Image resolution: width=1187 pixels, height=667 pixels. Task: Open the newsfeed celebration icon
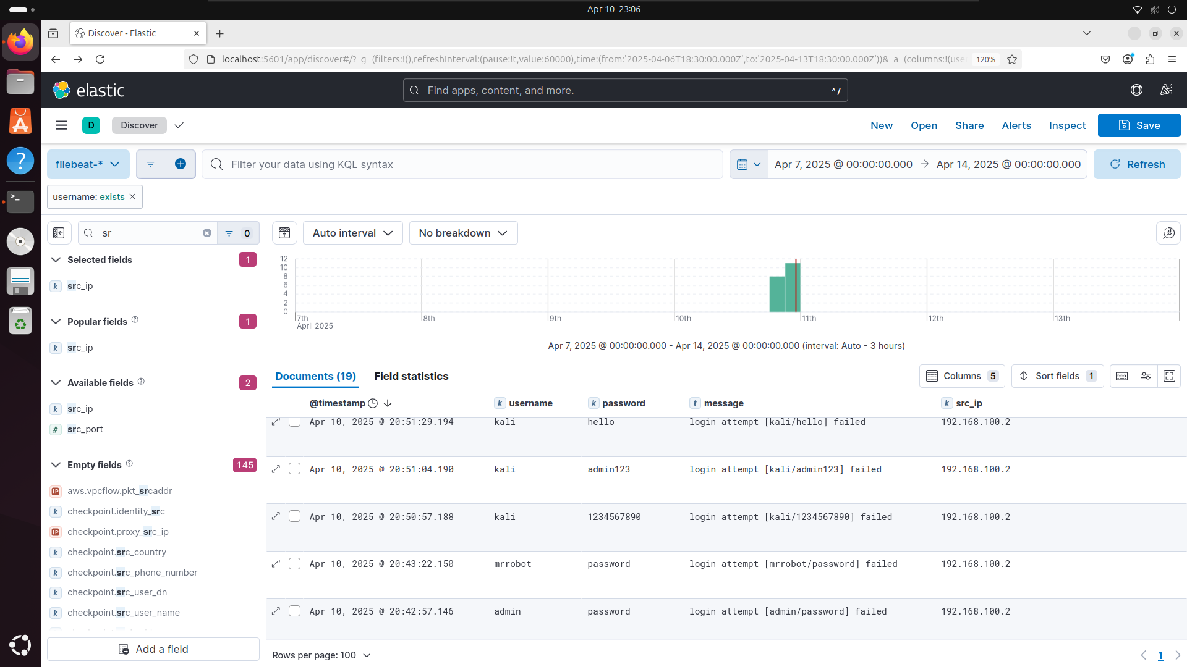(x=1166, y=90)
